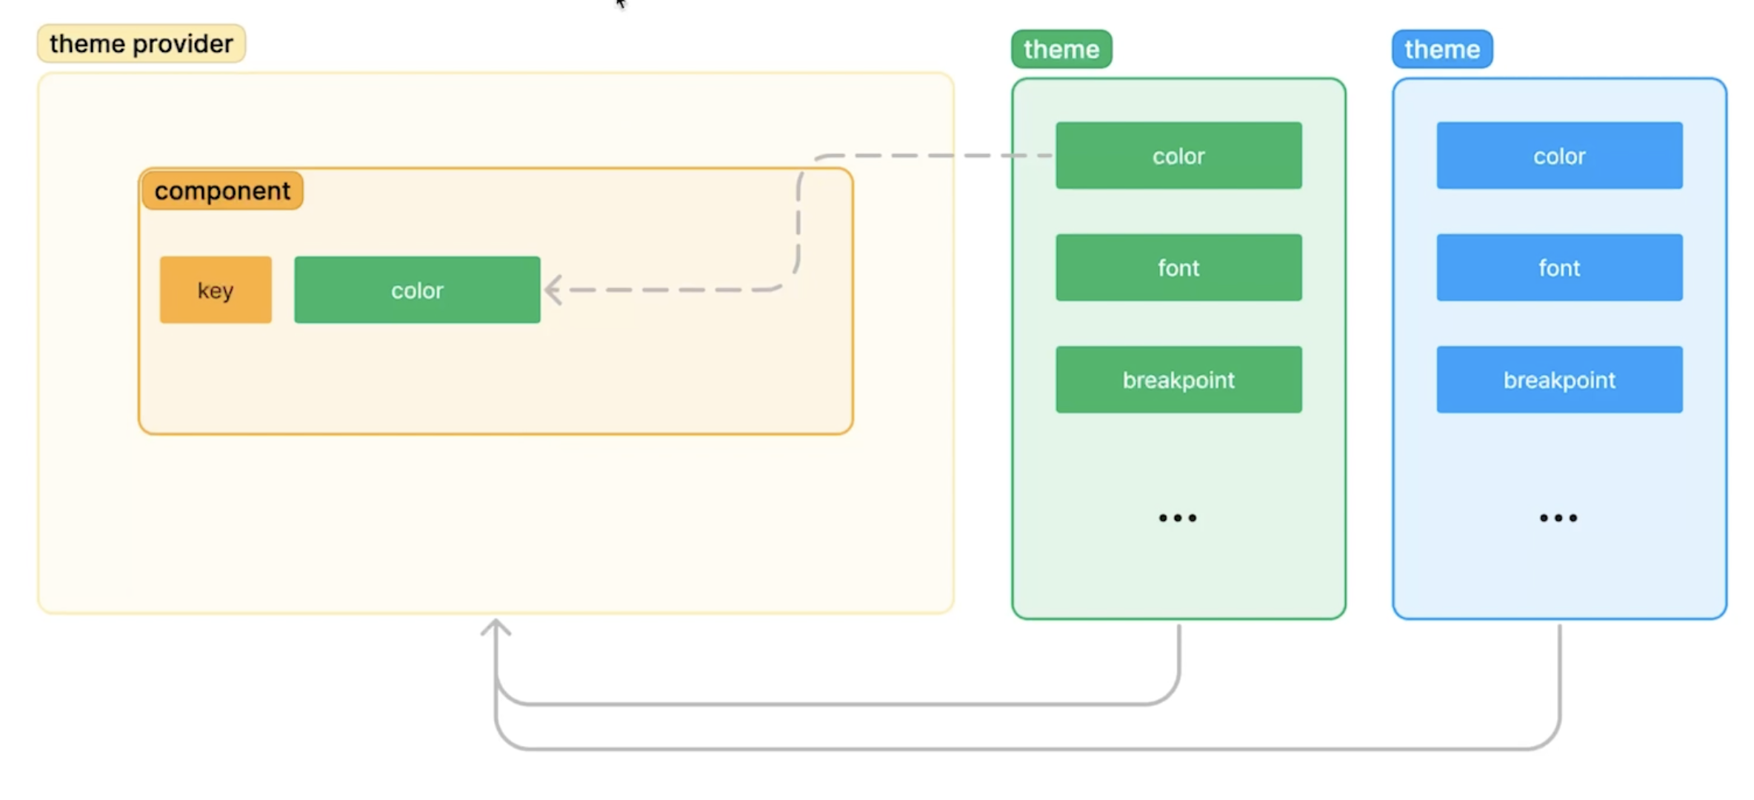The width and height of the screenshot is (1754, 800).
Task: Click the orange key box
Action: (x=216, y=290)
